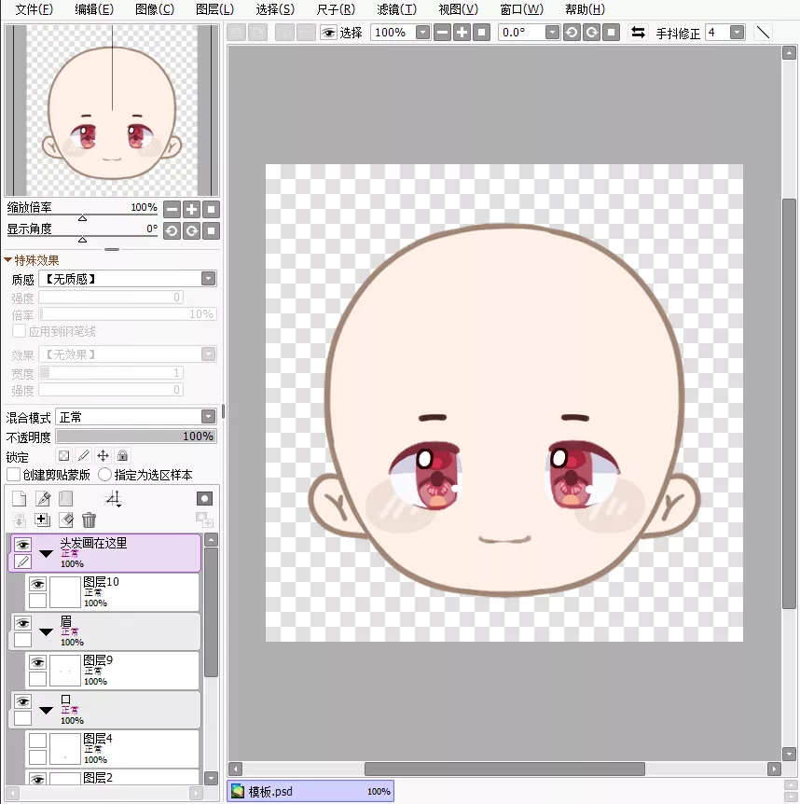Switch to the 模板.psd document tab
This screenshot has width=800, height=804.
[270, 791]
